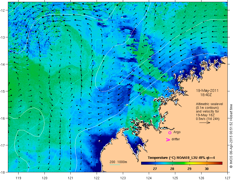Click the 'Altimetric sealevel' caption line
This screenshot has height=180, width=233.
(209, 104)
